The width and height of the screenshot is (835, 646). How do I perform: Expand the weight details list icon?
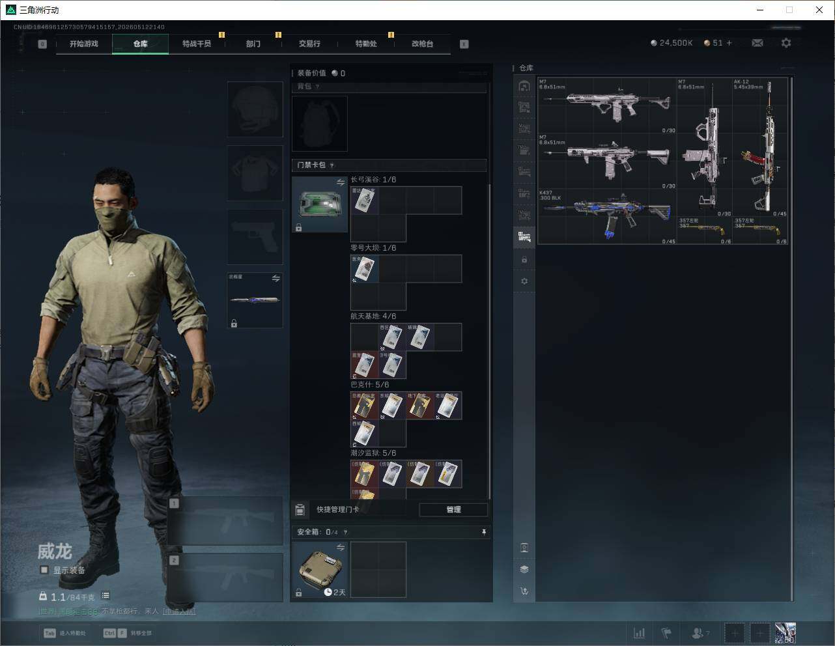(x=106, y=596)
